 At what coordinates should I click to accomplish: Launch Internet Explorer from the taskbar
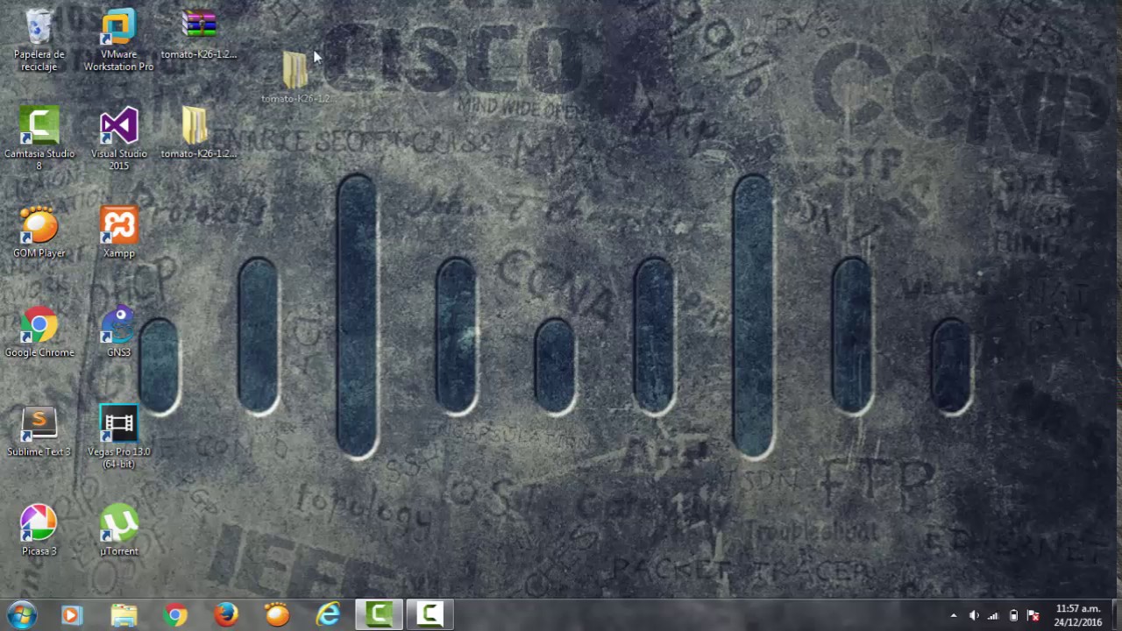(328, 615)
